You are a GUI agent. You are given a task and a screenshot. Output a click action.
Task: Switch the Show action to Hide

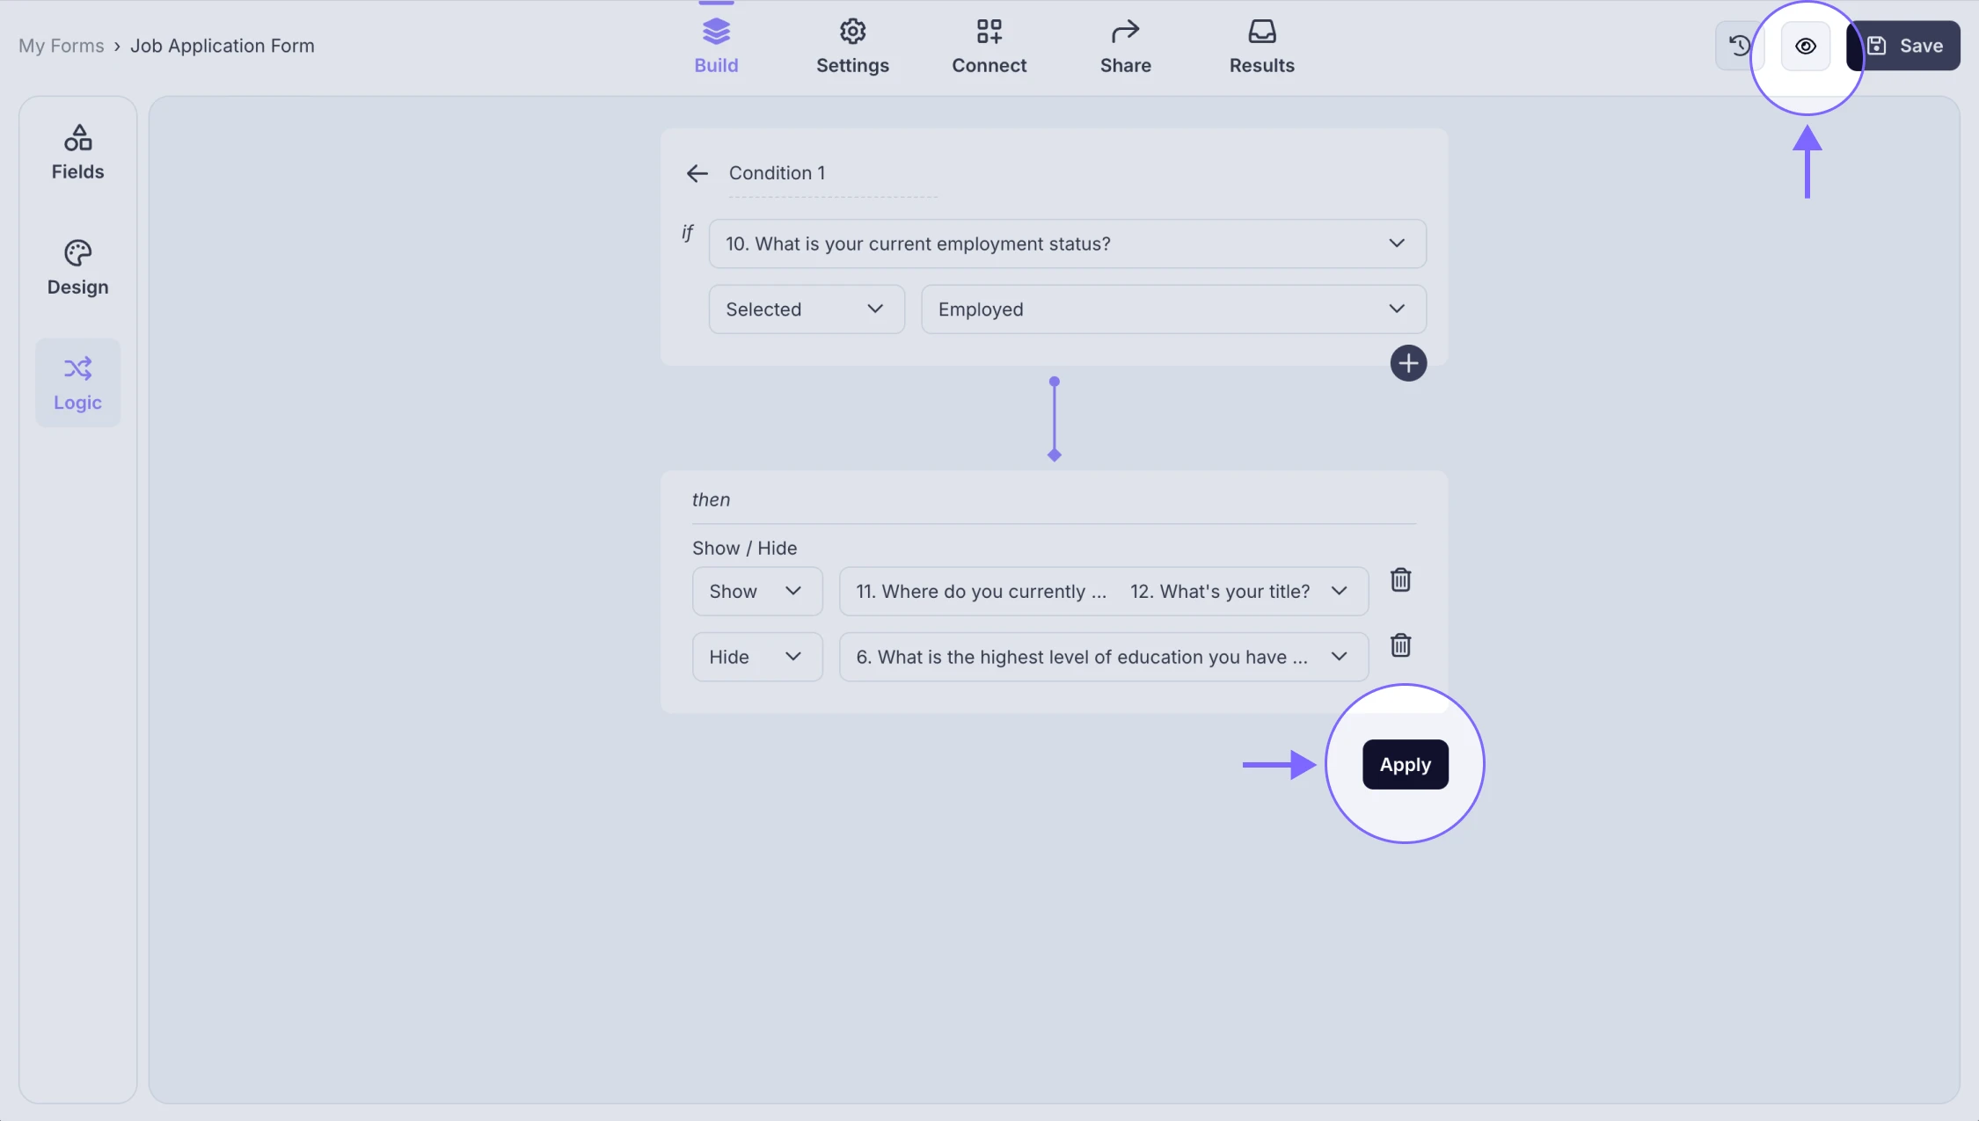[756, 591]
